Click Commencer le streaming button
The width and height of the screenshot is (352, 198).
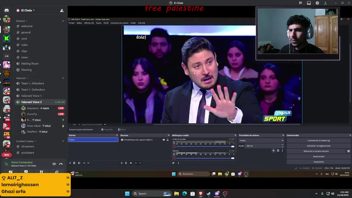coord(318,141)
